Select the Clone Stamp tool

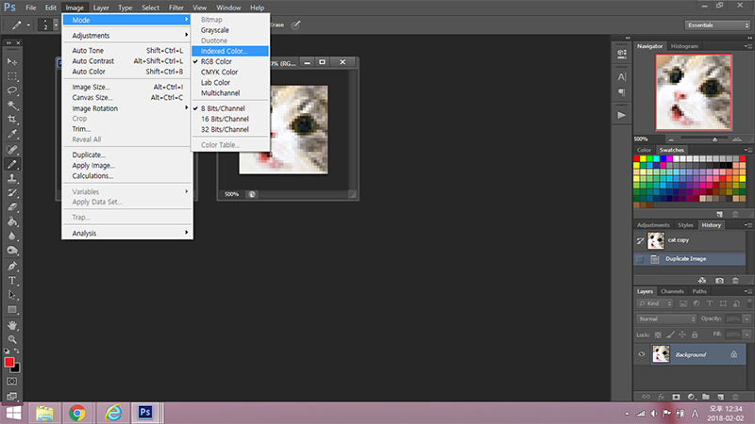(12, 178)
